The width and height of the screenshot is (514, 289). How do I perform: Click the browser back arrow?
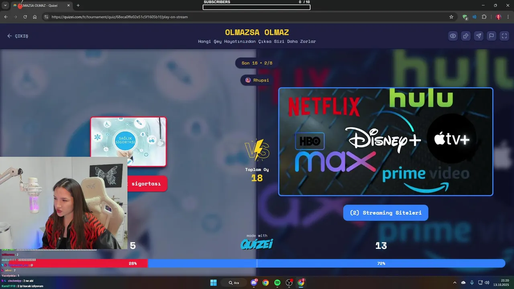pyautogui.click(x=6, y=17)
